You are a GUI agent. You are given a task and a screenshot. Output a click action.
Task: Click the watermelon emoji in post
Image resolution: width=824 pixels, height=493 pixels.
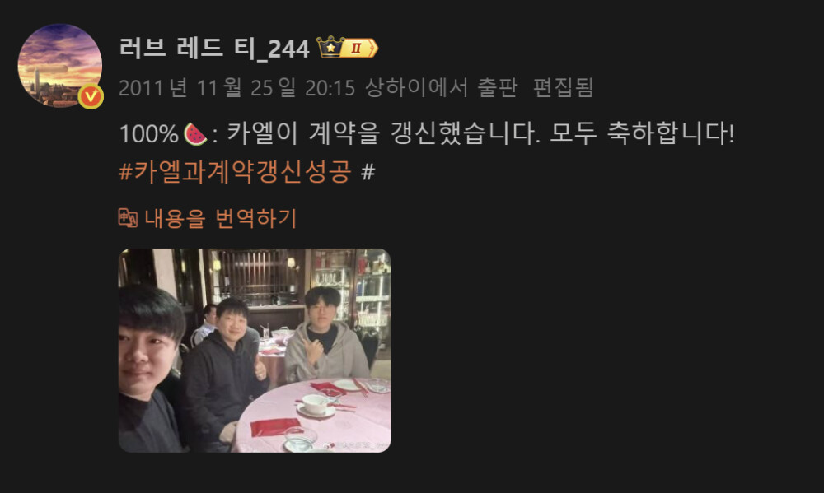click(195, 134)
